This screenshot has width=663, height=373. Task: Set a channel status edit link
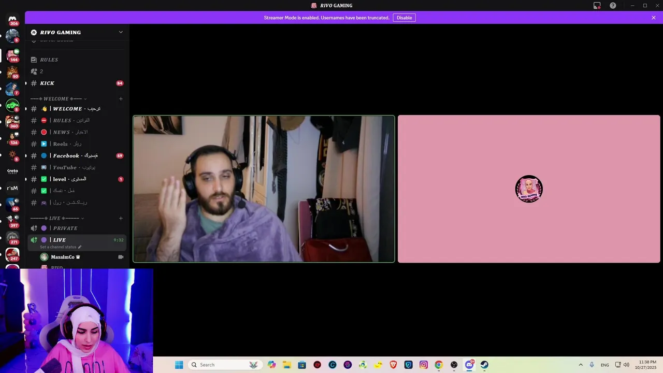click(61, 247)
